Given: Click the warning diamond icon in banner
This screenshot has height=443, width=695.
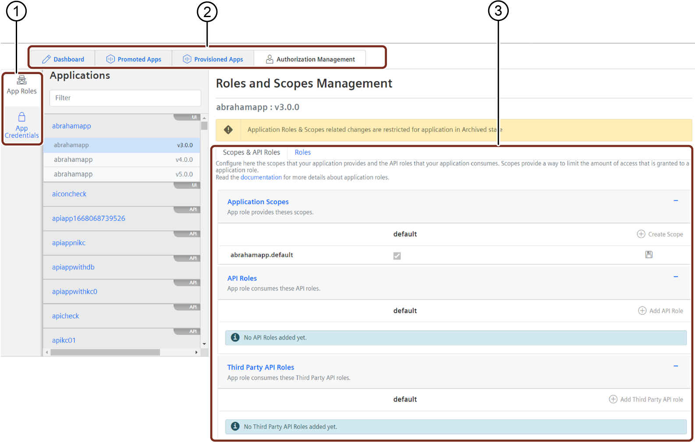Looking at the screenshot, I should click(x=228, y=130).
